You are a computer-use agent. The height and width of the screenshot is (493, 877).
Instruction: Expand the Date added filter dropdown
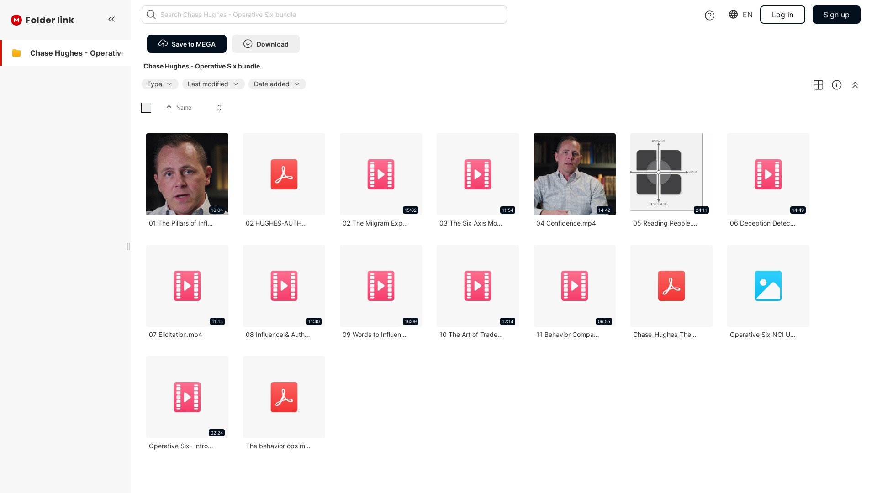(277, 84)
